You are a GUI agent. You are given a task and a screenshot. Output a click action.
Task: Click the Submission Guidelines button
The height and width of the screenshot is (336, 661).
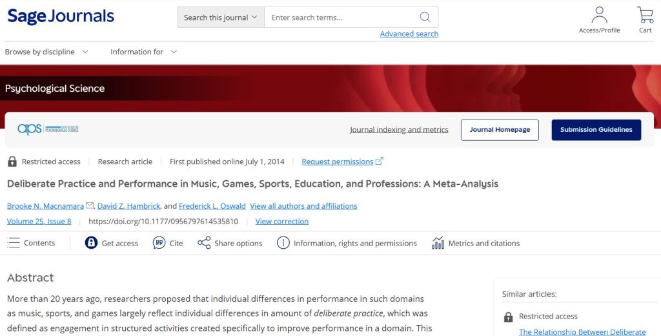[x=596, y=130]
